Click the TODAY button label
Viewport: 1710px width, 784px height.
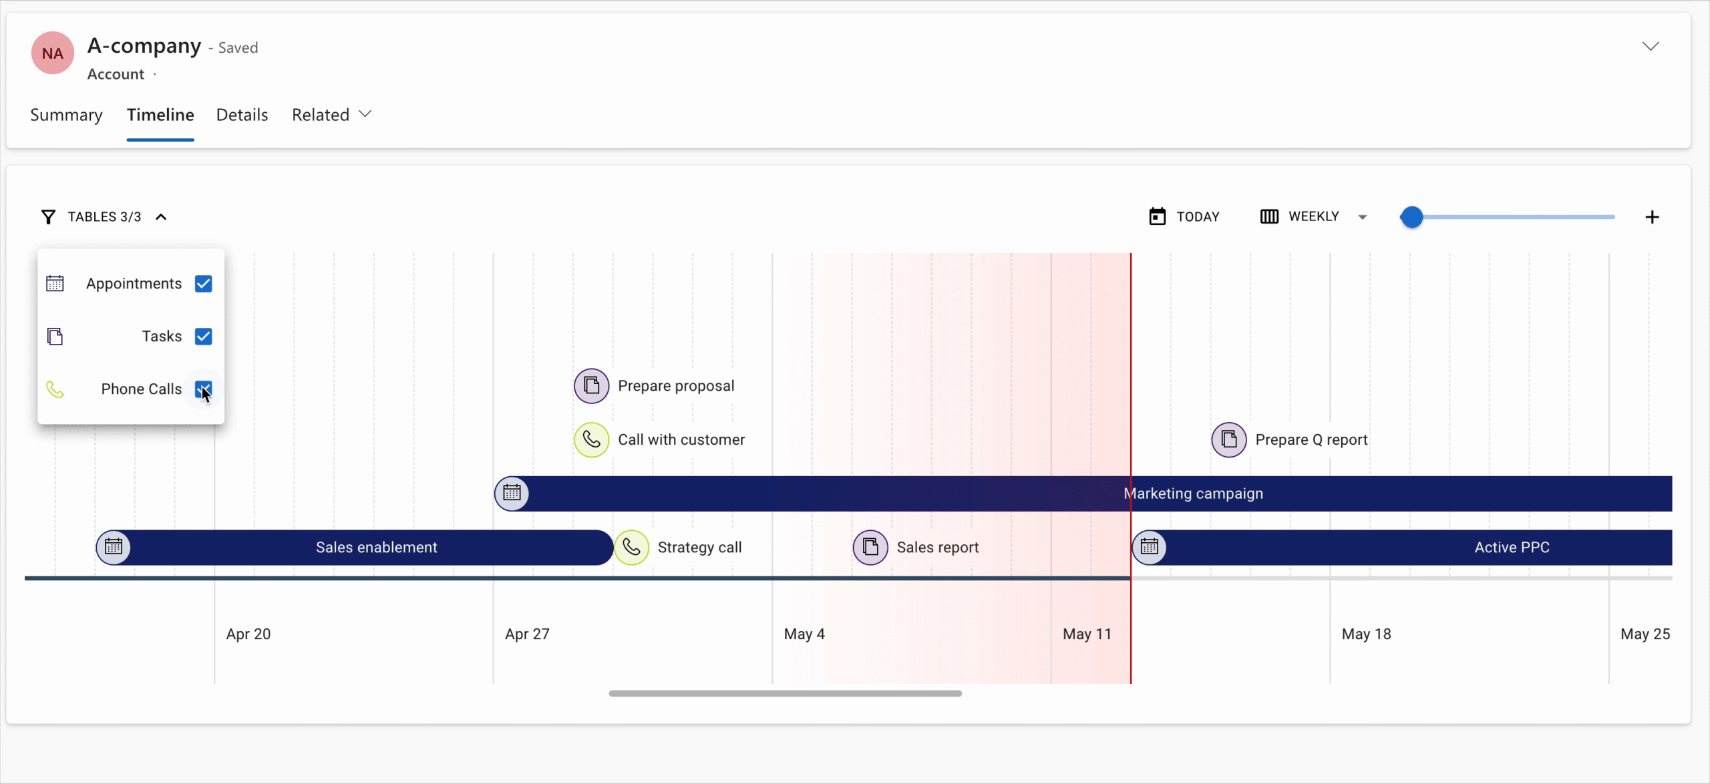[1198, 216]
